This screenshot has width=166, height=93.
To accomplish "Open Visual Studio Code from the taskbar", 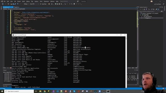I will [x=57, y=91].
